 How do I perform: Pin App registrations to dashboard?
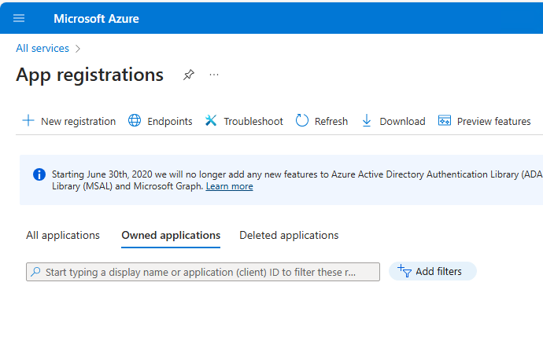[x=189, y=75]
